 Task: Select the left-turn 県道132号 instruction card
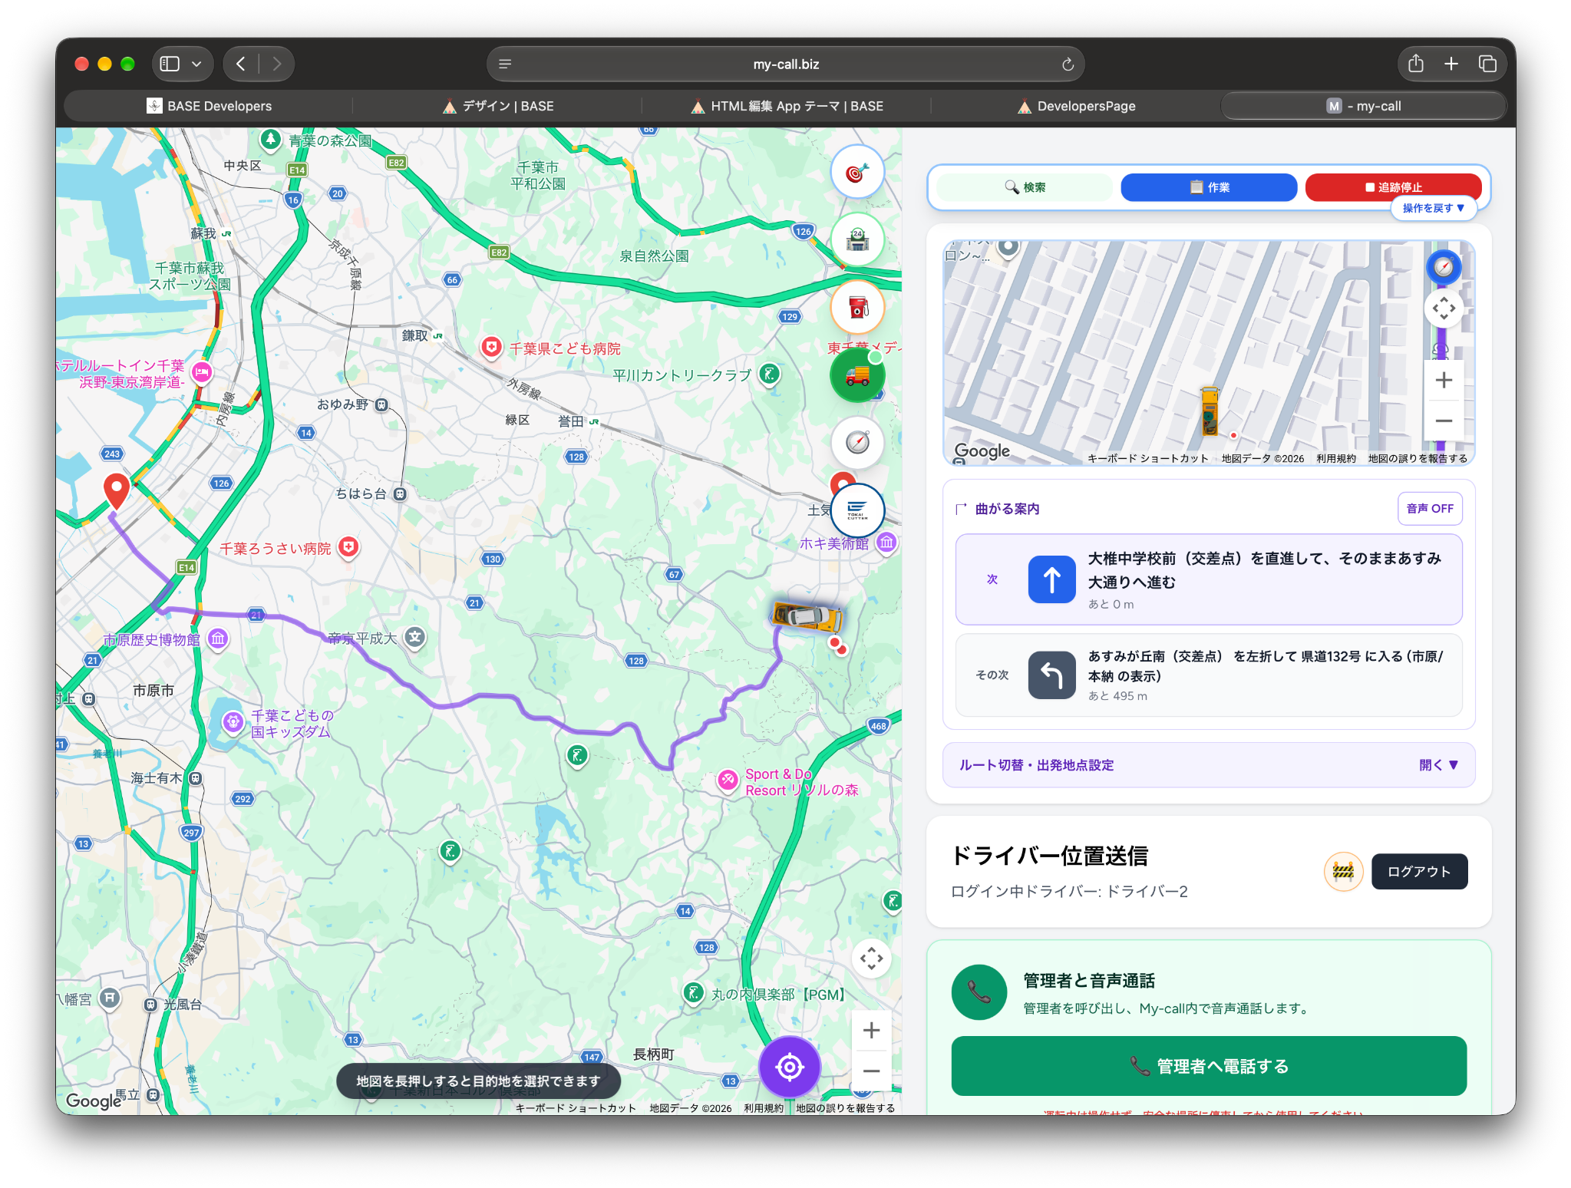click(x=1209, y=675)
